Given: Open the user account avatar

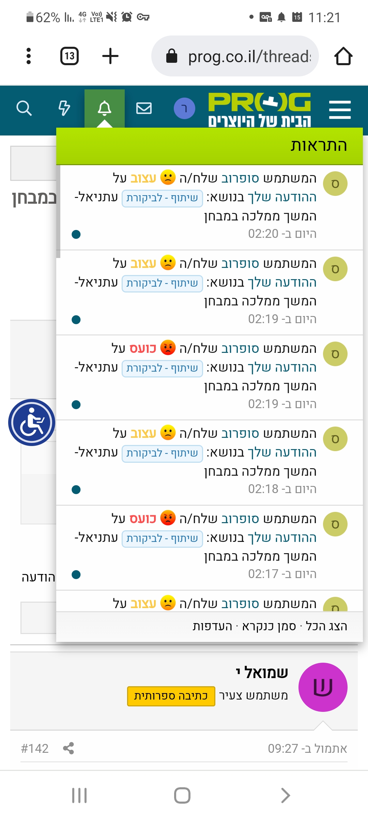Looking at the screenshot, I should click(x=184, y=109).
